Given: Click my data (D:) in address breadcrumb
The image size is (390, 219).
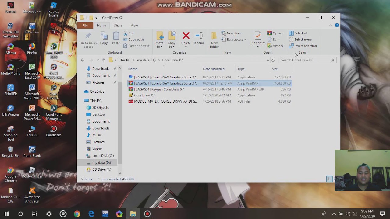Looking at the screenshot, I should [146, 60].
